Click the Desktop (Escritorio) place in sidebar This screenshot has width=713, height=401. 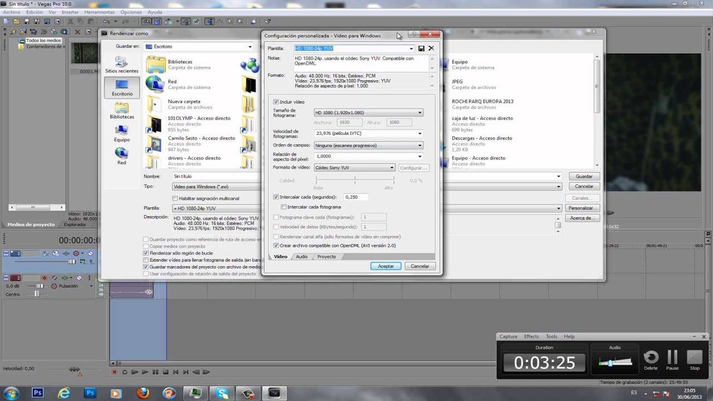[x=122, y=87]
